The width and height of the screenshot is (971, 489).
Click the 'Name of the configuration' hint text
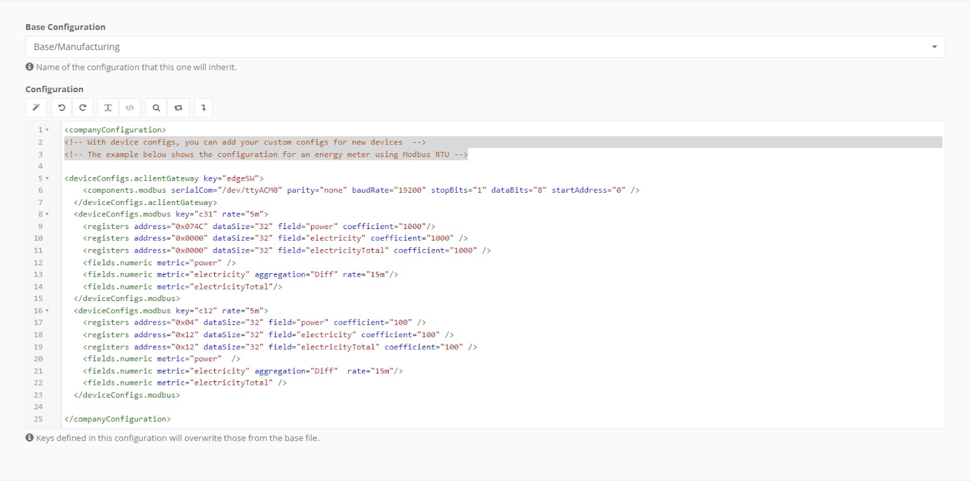[x=136, y=67]
